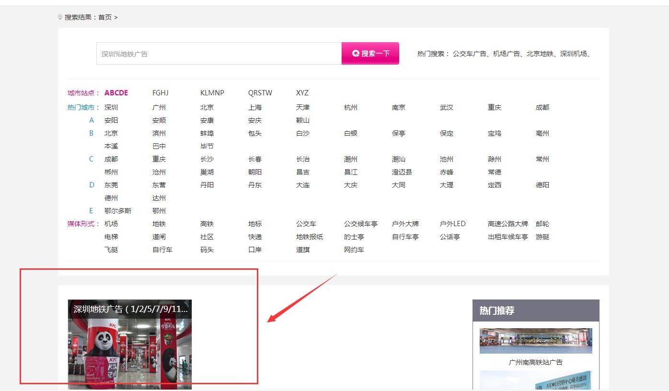Choose city 亳州 under letter B
Image resolution: width=669 pixels, height=391 pixels.
click(542, 133)
